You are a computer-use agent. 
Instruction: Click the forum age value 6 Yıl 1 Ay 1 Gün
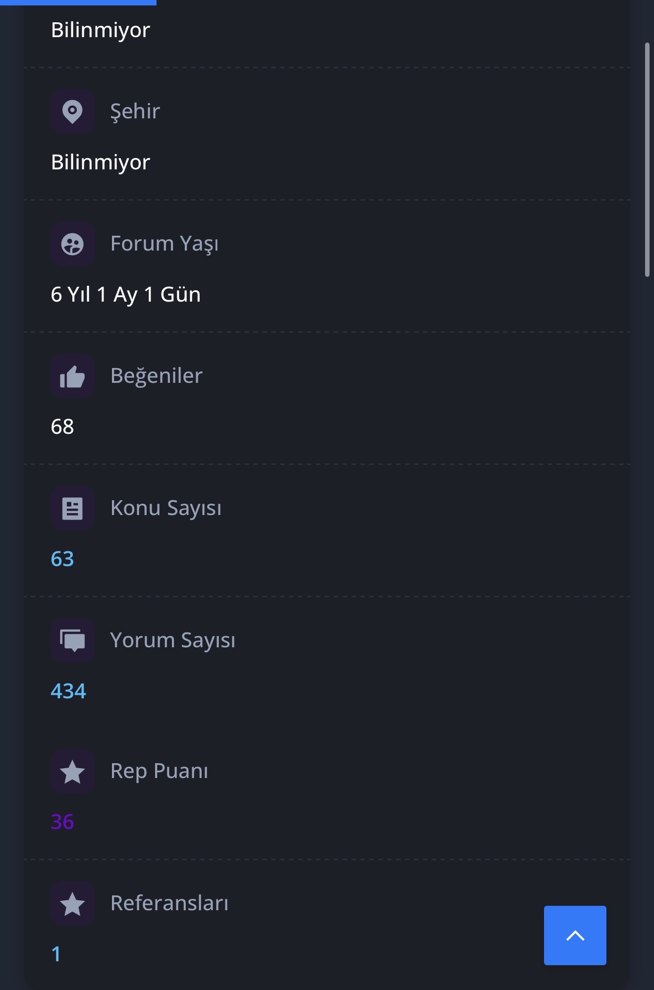[x=126, y=295]
